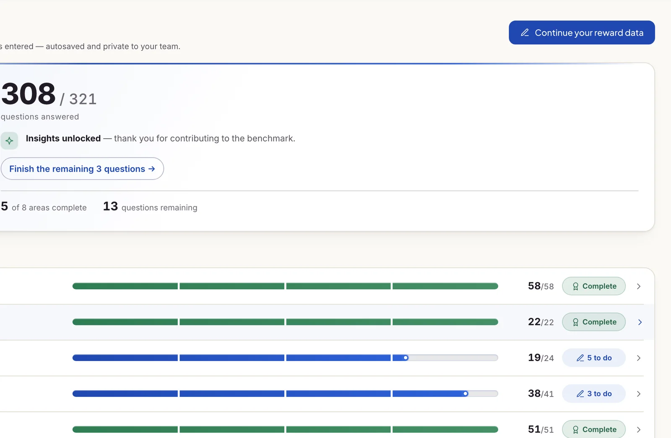Open Finish the remaining 3 questions link
The image size is (671, 438).
click(82, 169)
